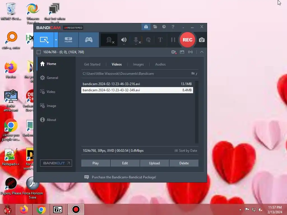Open the Image settings section
Screen dimensions: 287x215
[x=56, y=106]
